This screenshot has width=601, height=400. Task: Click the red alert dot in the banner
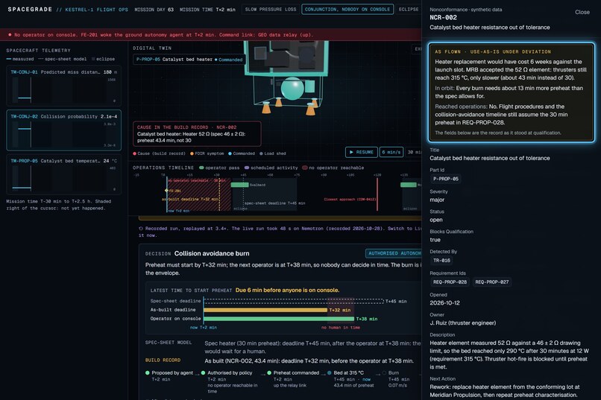click(10, 35)
